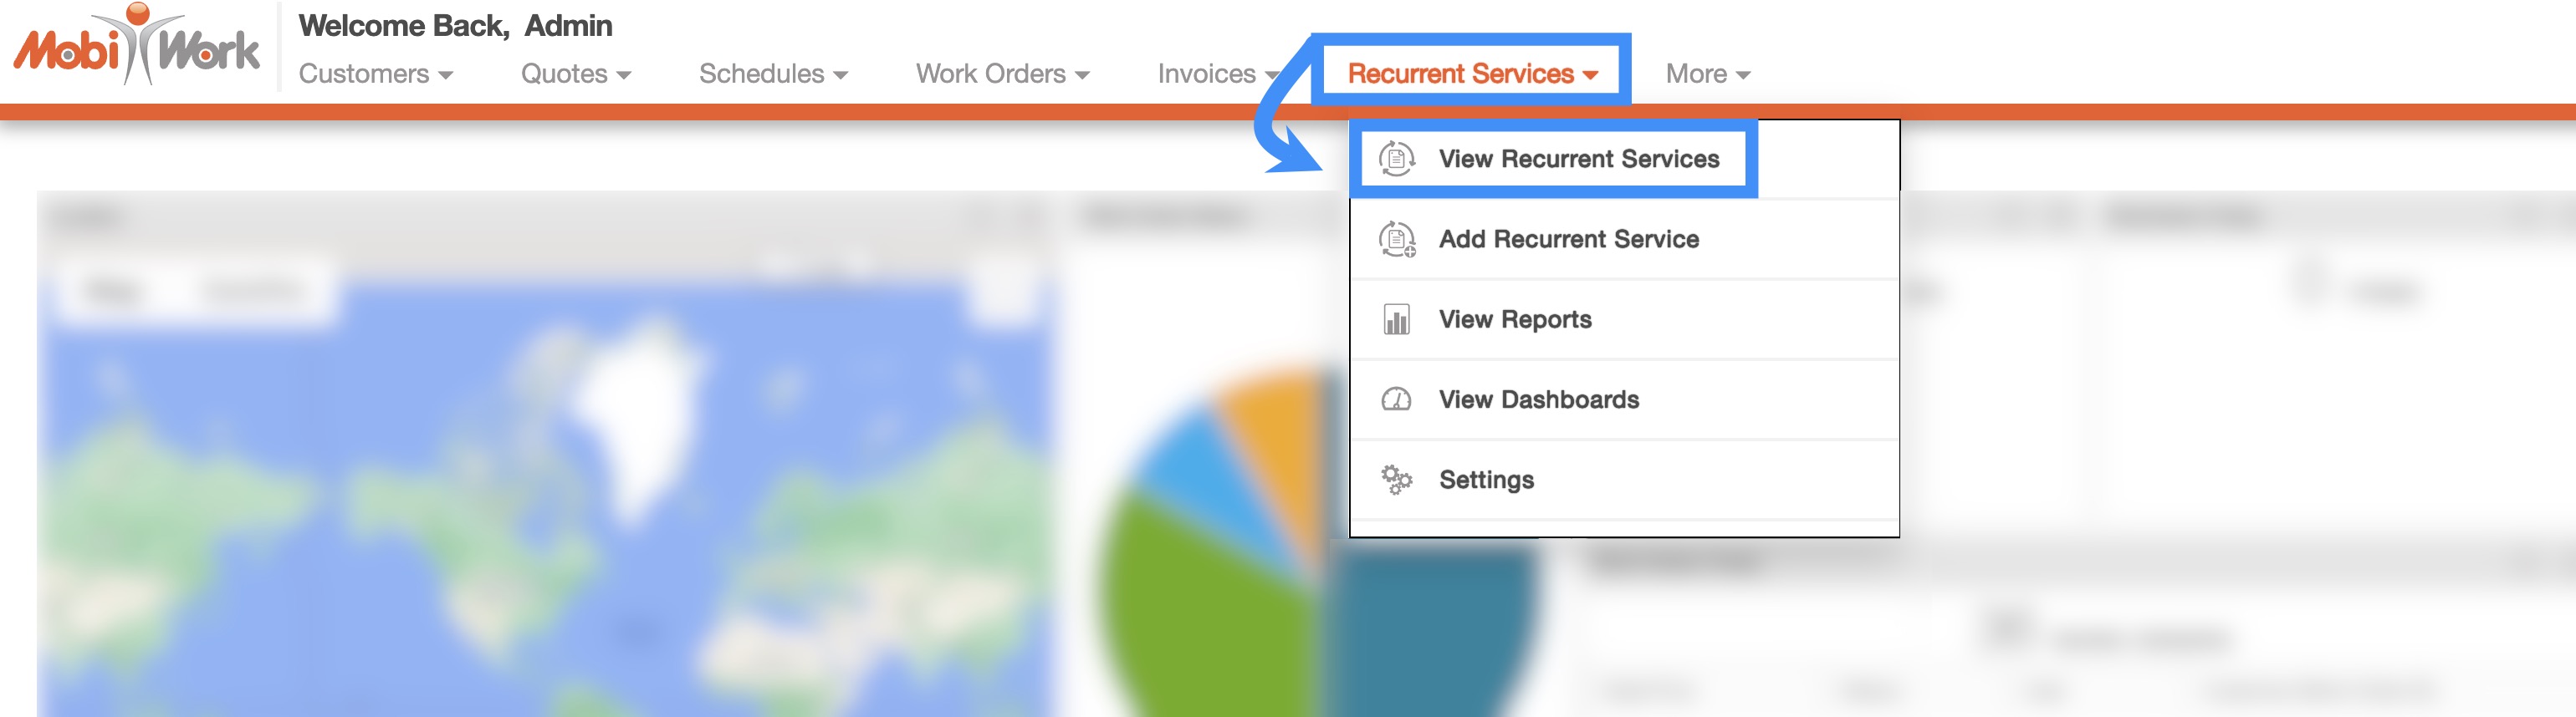Go to the View Dashboards label
This screenshot has height=717, width=2576.
tap(1538, 399)
